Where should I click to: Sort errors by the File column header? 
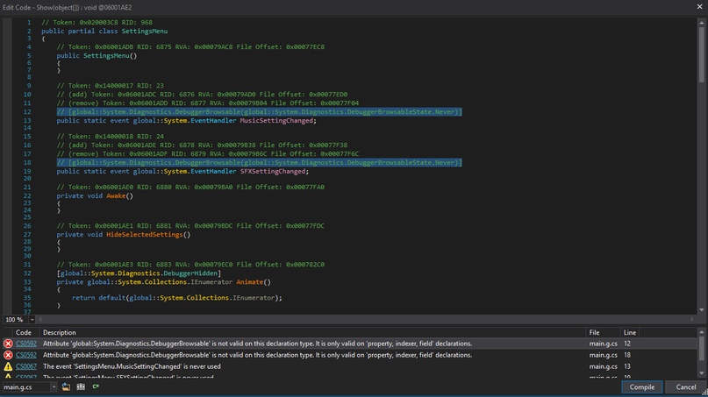click(x=594, y=333)
